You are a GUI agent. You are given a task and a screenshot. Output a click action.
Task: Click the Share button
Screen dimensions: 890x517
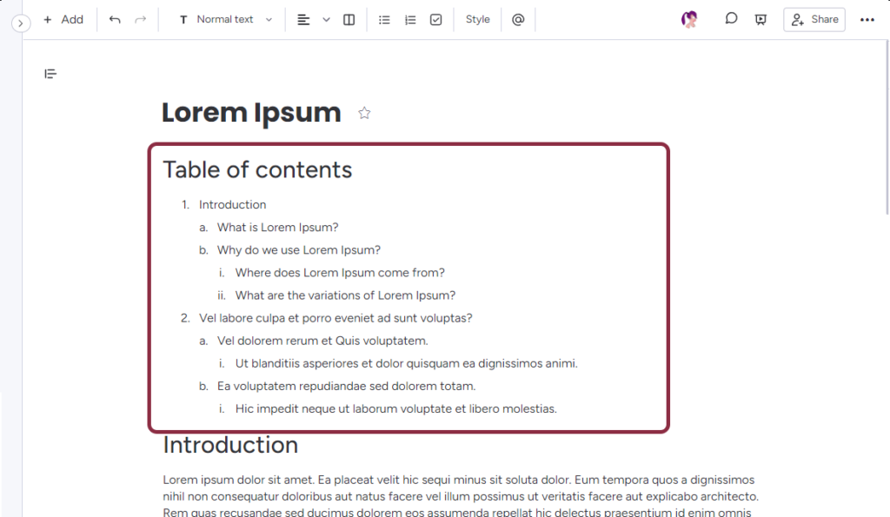[x=814, y=19]
